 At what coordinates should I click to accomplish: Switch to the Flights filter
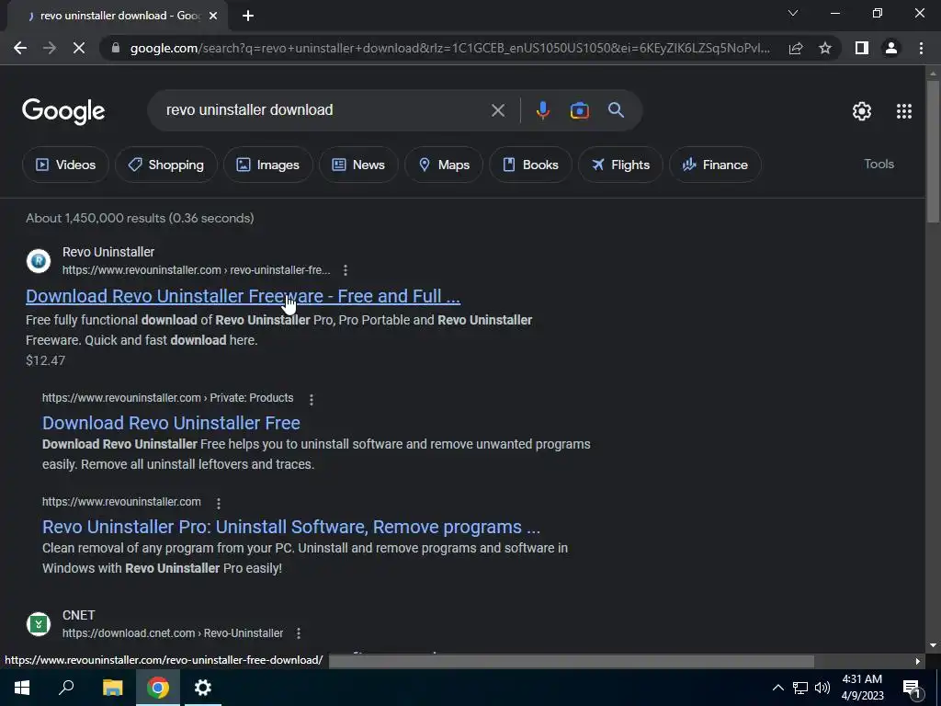coord(620,165)
